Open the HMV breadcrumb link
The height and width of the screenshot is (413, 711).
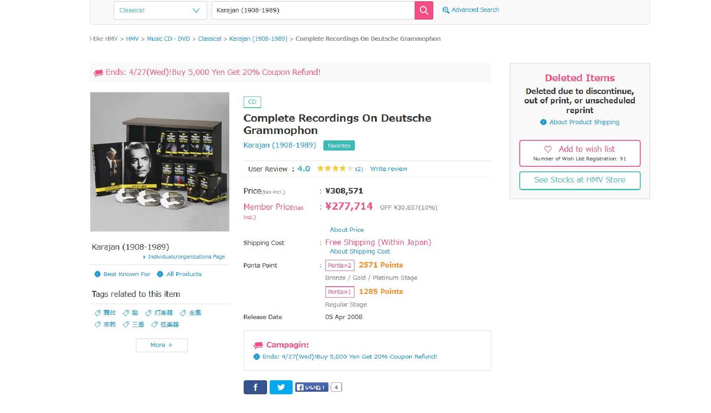pyautogui.click(x=132, y=39)
